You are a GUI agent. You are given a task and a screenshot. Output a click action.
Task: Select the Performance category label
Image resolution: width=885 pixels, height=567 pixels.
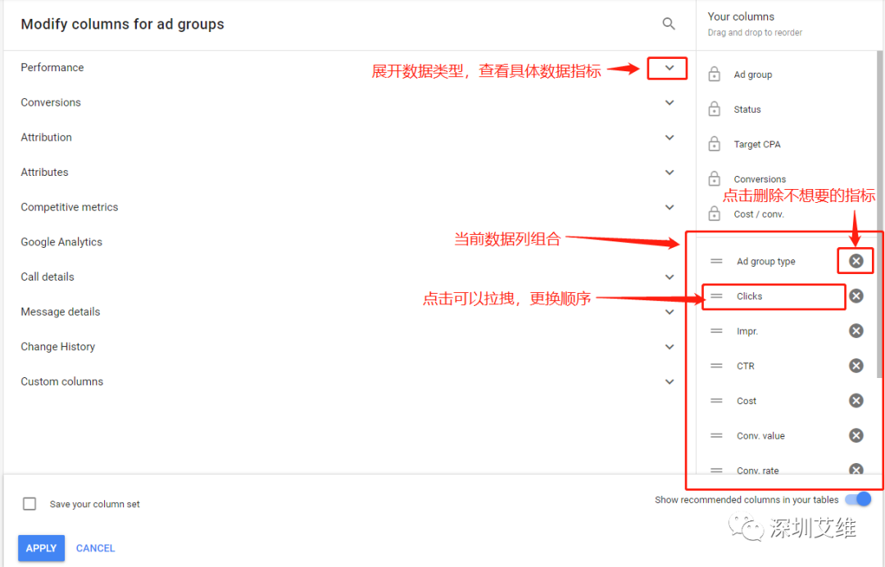point(52,67)
